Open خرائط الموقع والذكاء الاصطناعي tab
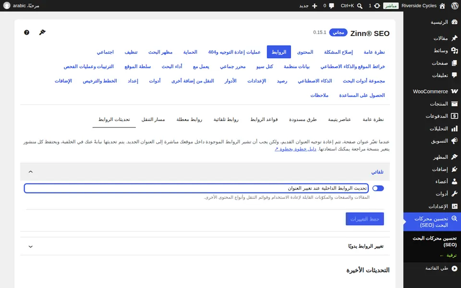 352,66
